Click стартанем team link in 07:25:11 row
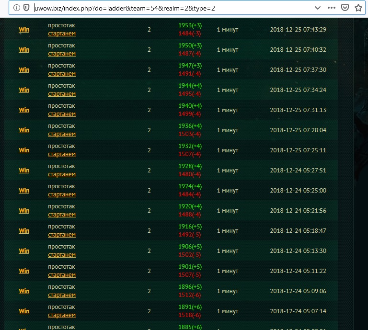This screenshot has height=330, width=368. coord(62,155)
